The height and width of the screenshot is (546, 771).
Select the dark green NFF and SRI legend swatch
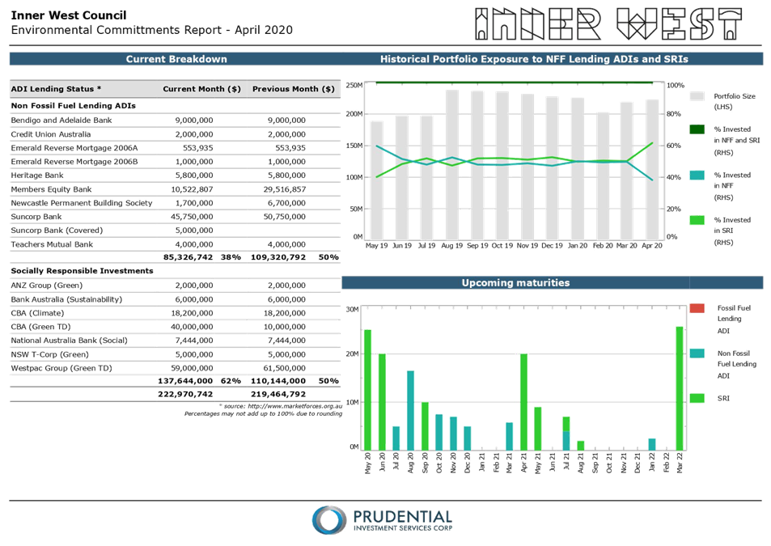[697, 129]
